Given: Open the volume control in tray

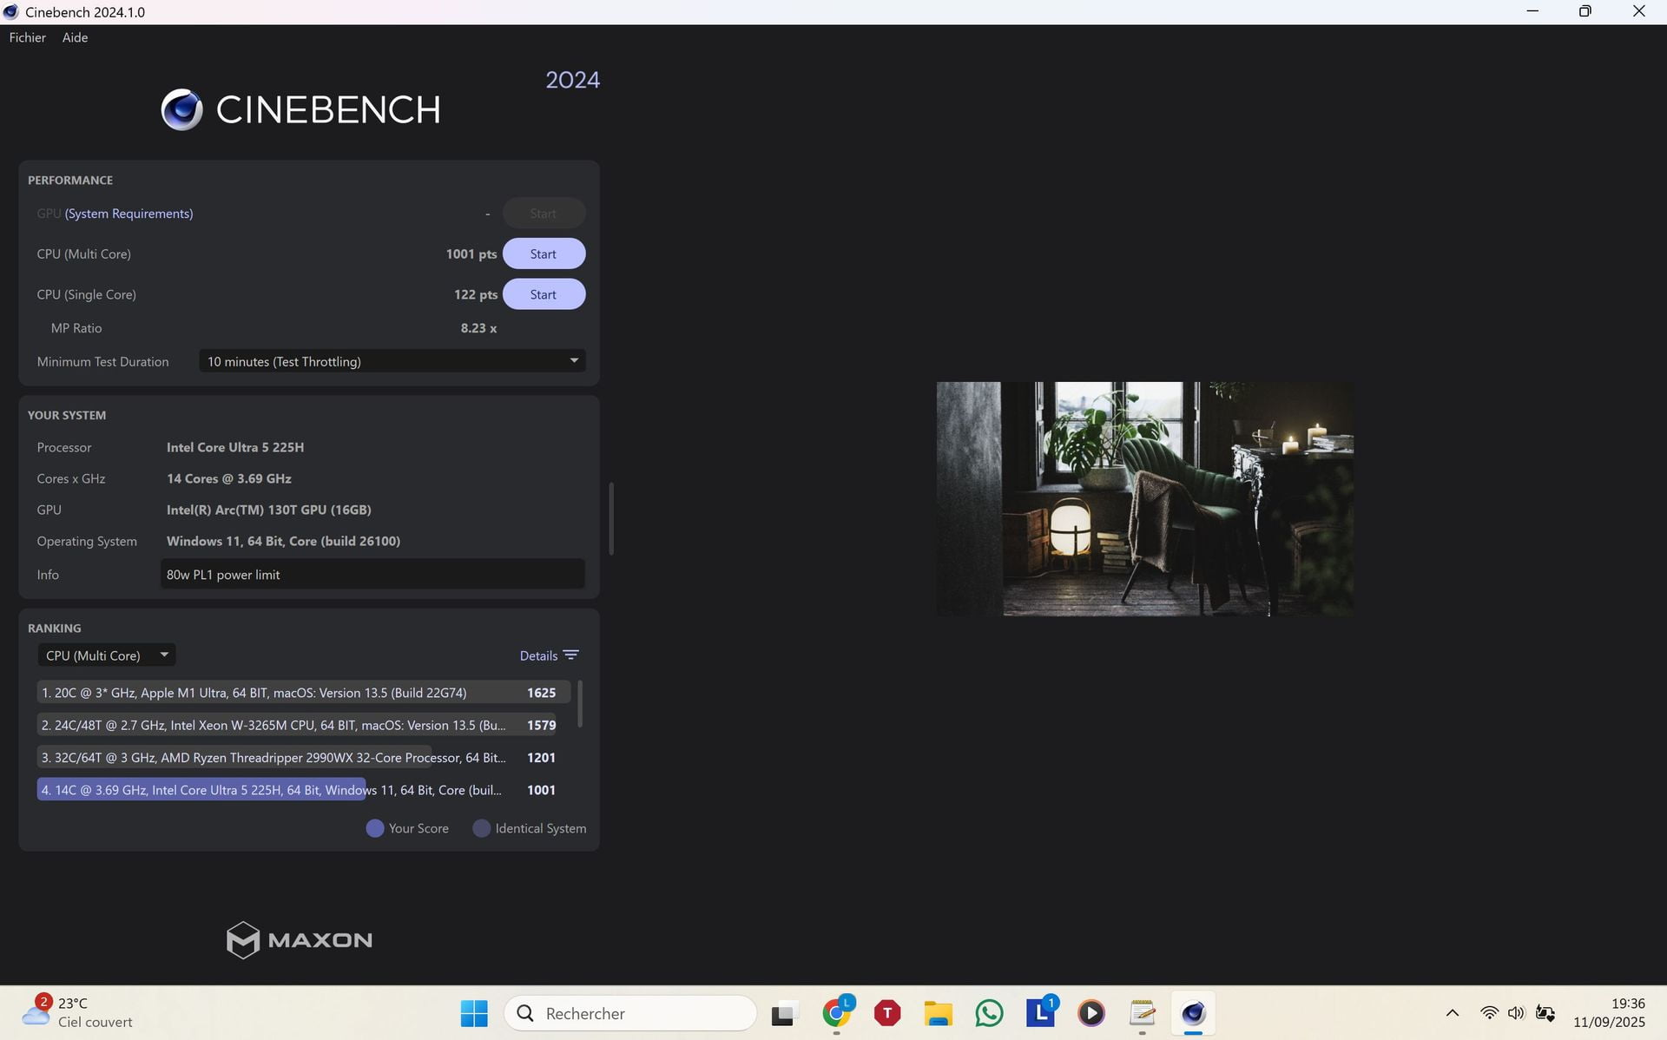Looking at the screenshot, I should (x=1517, y=1013).
